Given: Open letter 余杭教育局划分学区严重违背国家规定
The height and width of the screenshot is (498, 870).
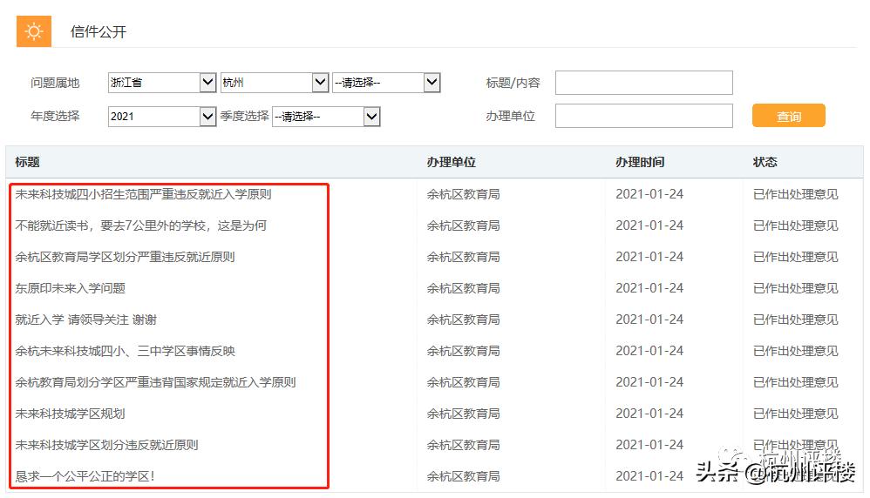Looking at the screenshot, I should 155,382.
